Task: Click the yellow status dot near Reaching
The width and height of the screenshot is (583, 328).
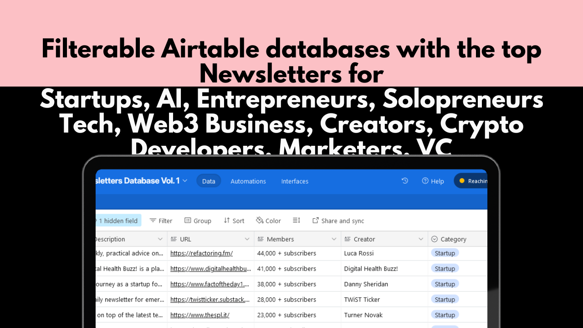Action: point(462,181)
